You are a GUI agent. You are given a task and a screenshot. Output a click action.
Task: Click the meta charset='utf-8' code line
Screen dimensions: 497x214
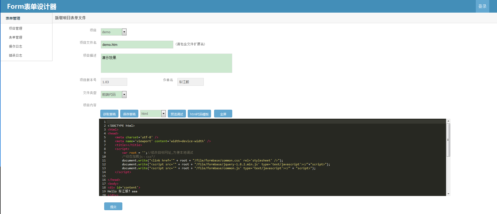pos(137,137)
